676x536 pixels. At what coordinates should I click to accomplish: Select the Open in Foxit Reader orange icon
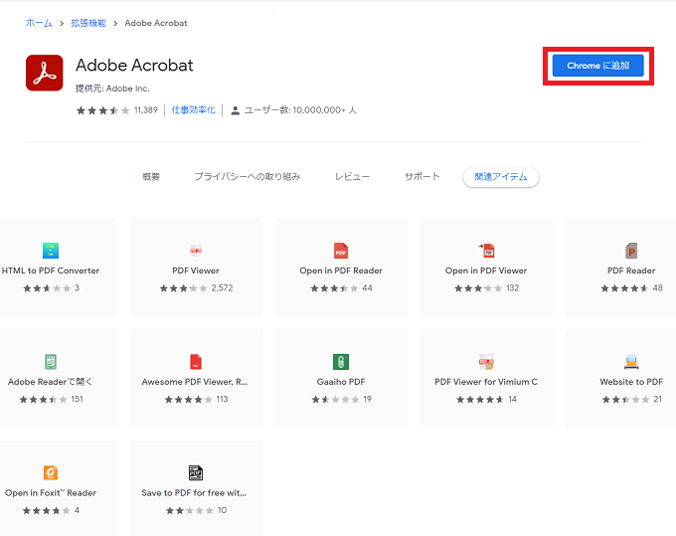tap(51, 473)
